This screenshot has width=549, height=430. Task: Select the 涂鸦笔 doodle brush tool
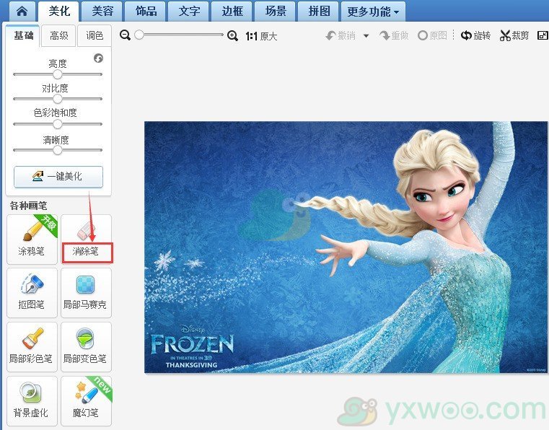point(31,239)
